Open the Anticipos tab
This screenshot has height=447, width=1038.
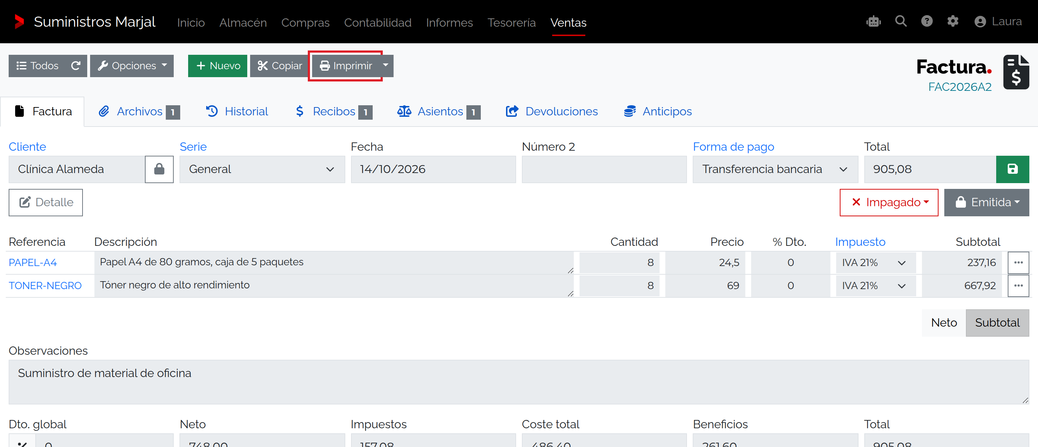658,111
